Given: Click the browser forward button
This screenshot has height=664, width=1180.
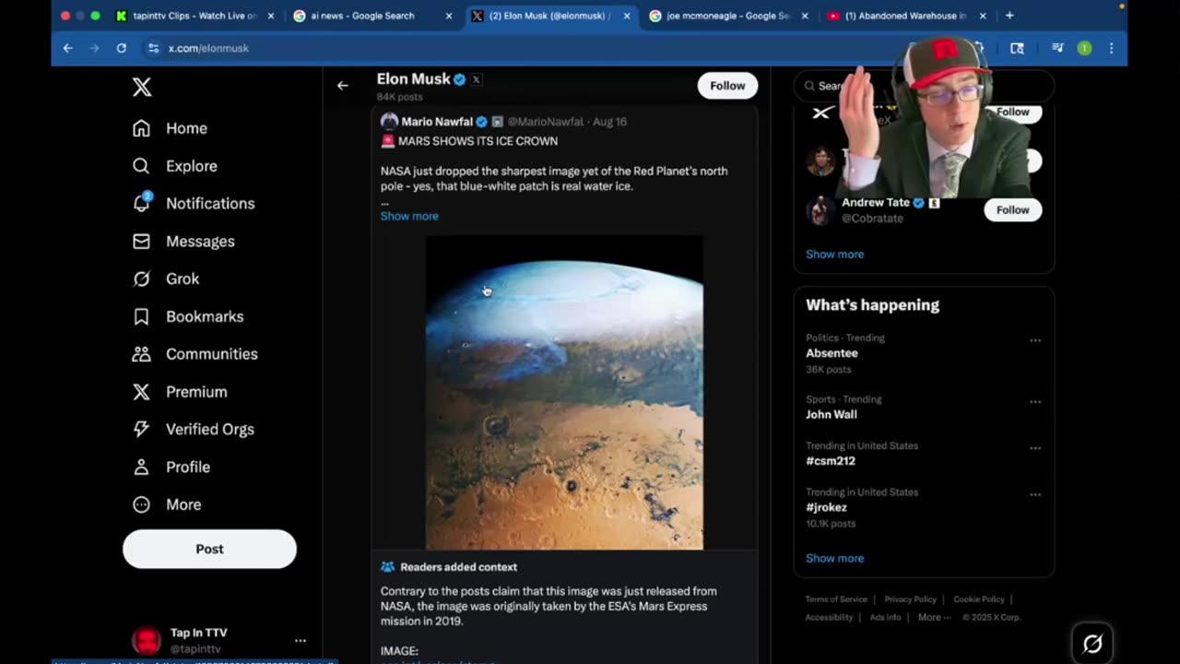Looking at the screenshot, I should [94, 48].
